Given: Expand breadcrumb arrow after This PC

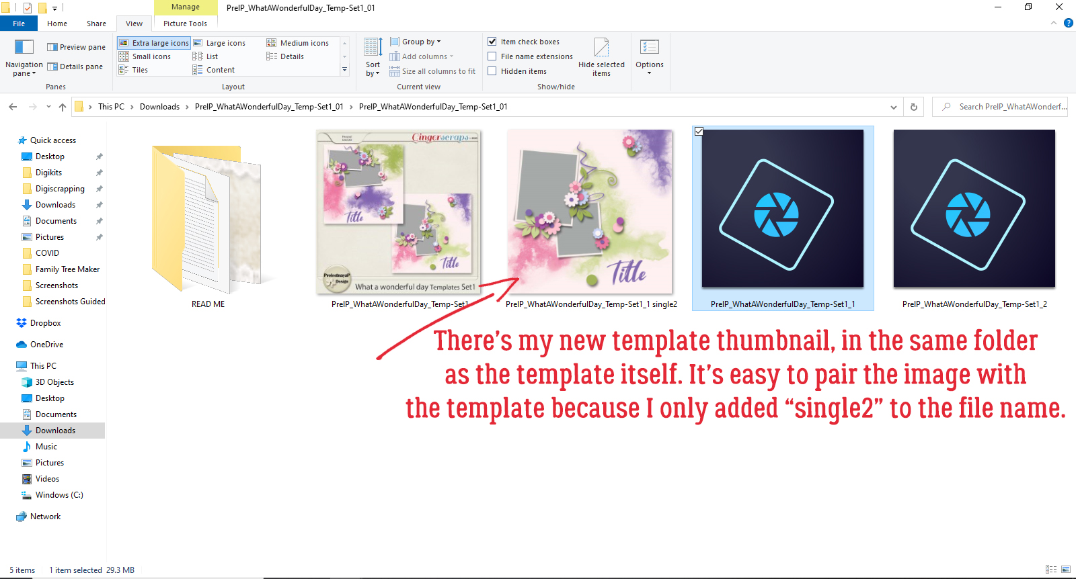Looking at the screenshot, I should coord(132,107).
